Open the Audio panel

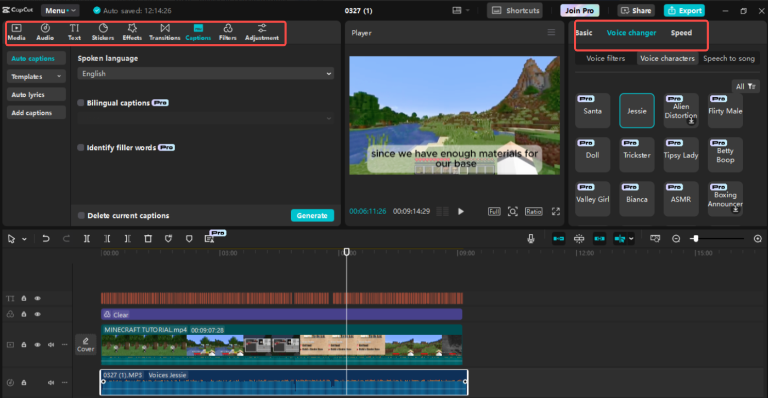pos(45,32)
